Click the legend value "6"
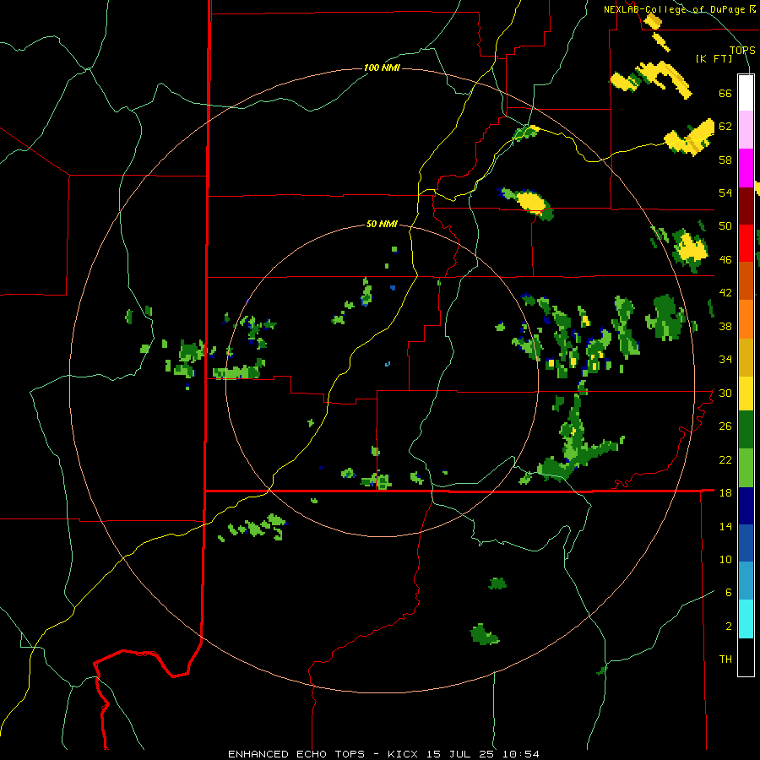Screen dimensions: 760x760 pos(729,593)
